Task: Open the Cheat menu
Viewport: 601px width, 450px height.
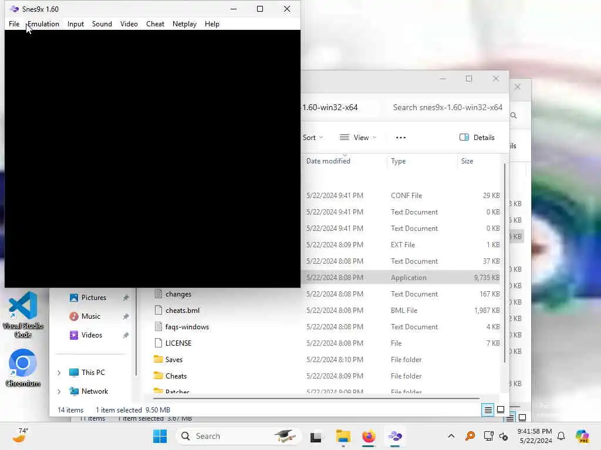Action: pyautogui.click(x=155, y=23)
